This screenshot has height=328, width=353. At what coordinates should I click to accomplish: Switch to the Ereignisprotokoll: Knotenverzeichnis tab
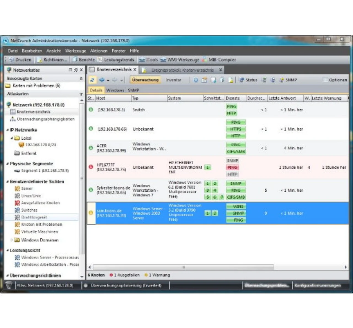click(x=182, y=70)
